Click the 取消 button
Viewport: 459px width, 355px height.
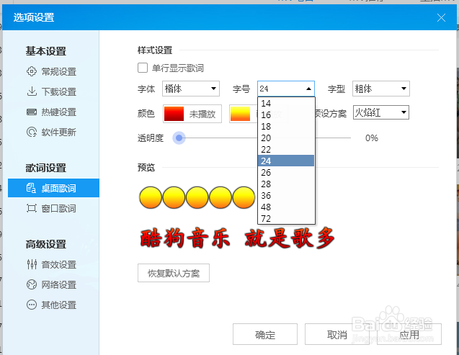[337, 334]
